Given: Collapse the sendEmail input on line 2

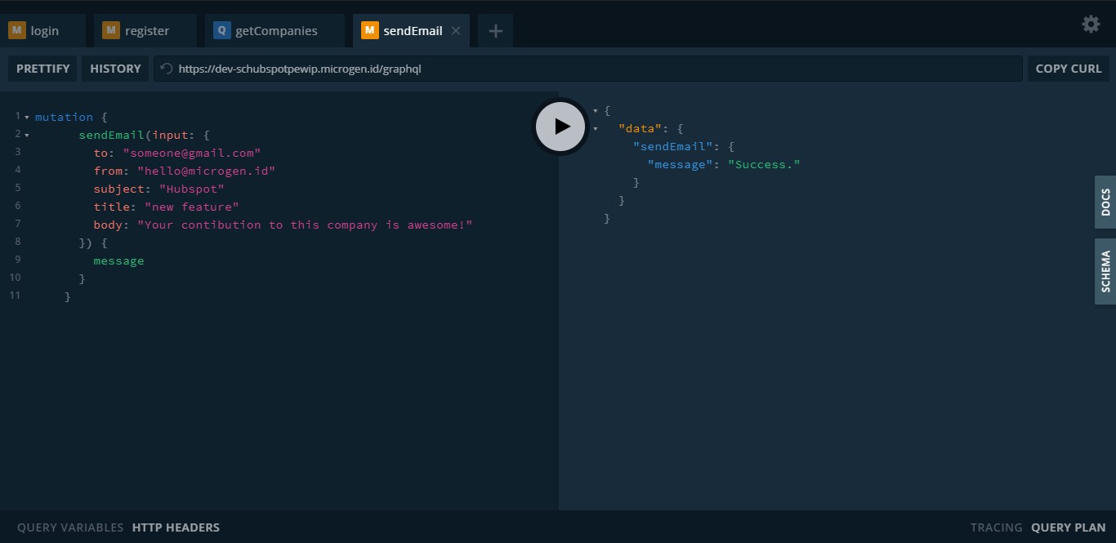Looking at the screenshot, I should (27, 135).
